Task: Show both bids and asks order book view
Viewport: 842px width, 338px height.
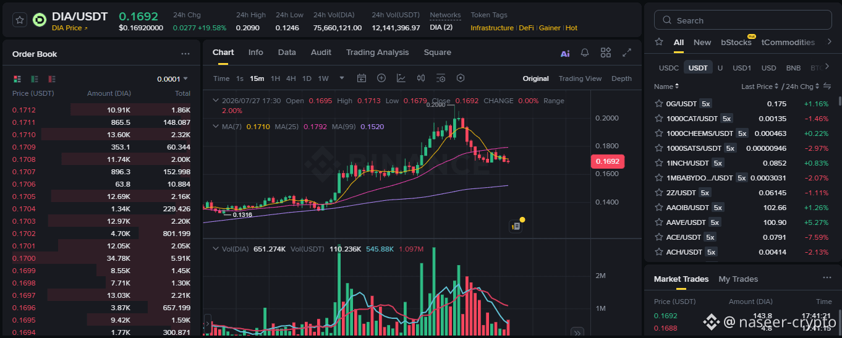Action: click(17, 79)
